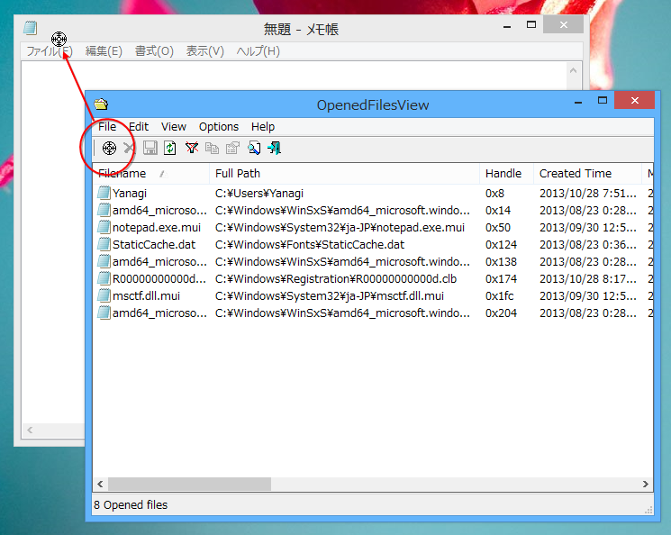Open the 書式(O) menu in Notepad
The width and height of the screenshot is (671, 535).
coord(154,51)
